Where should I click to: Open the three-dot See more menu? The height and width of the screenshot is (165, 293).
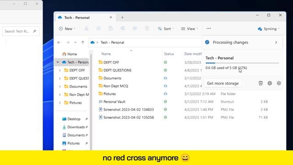coord(209,28)
